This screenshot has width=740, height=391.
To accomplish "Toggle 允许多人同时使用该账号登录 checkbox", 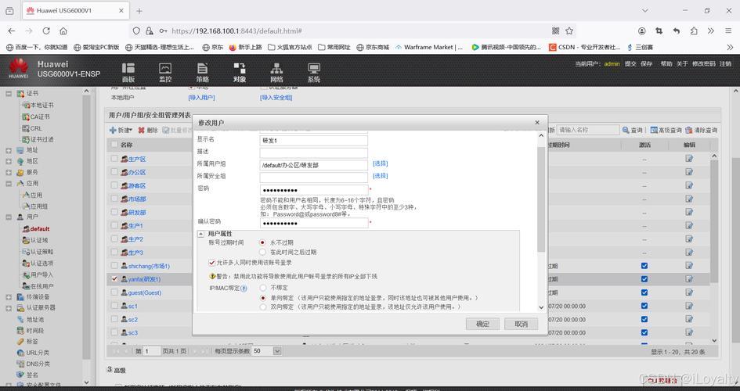I will (x=212, y=263).
